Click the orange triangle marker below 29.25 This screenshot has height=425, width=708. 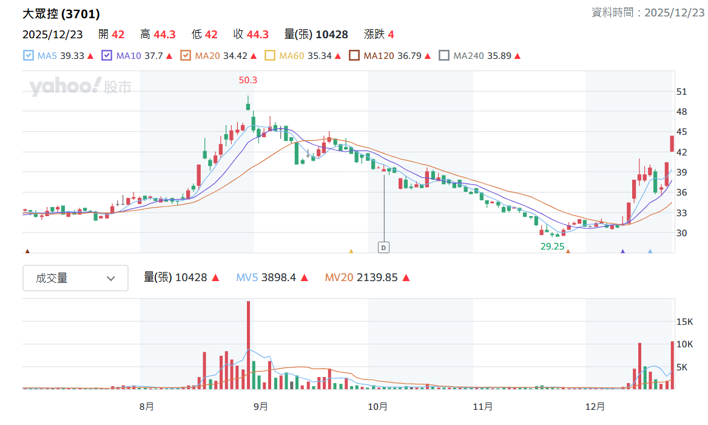click(568, 251)
